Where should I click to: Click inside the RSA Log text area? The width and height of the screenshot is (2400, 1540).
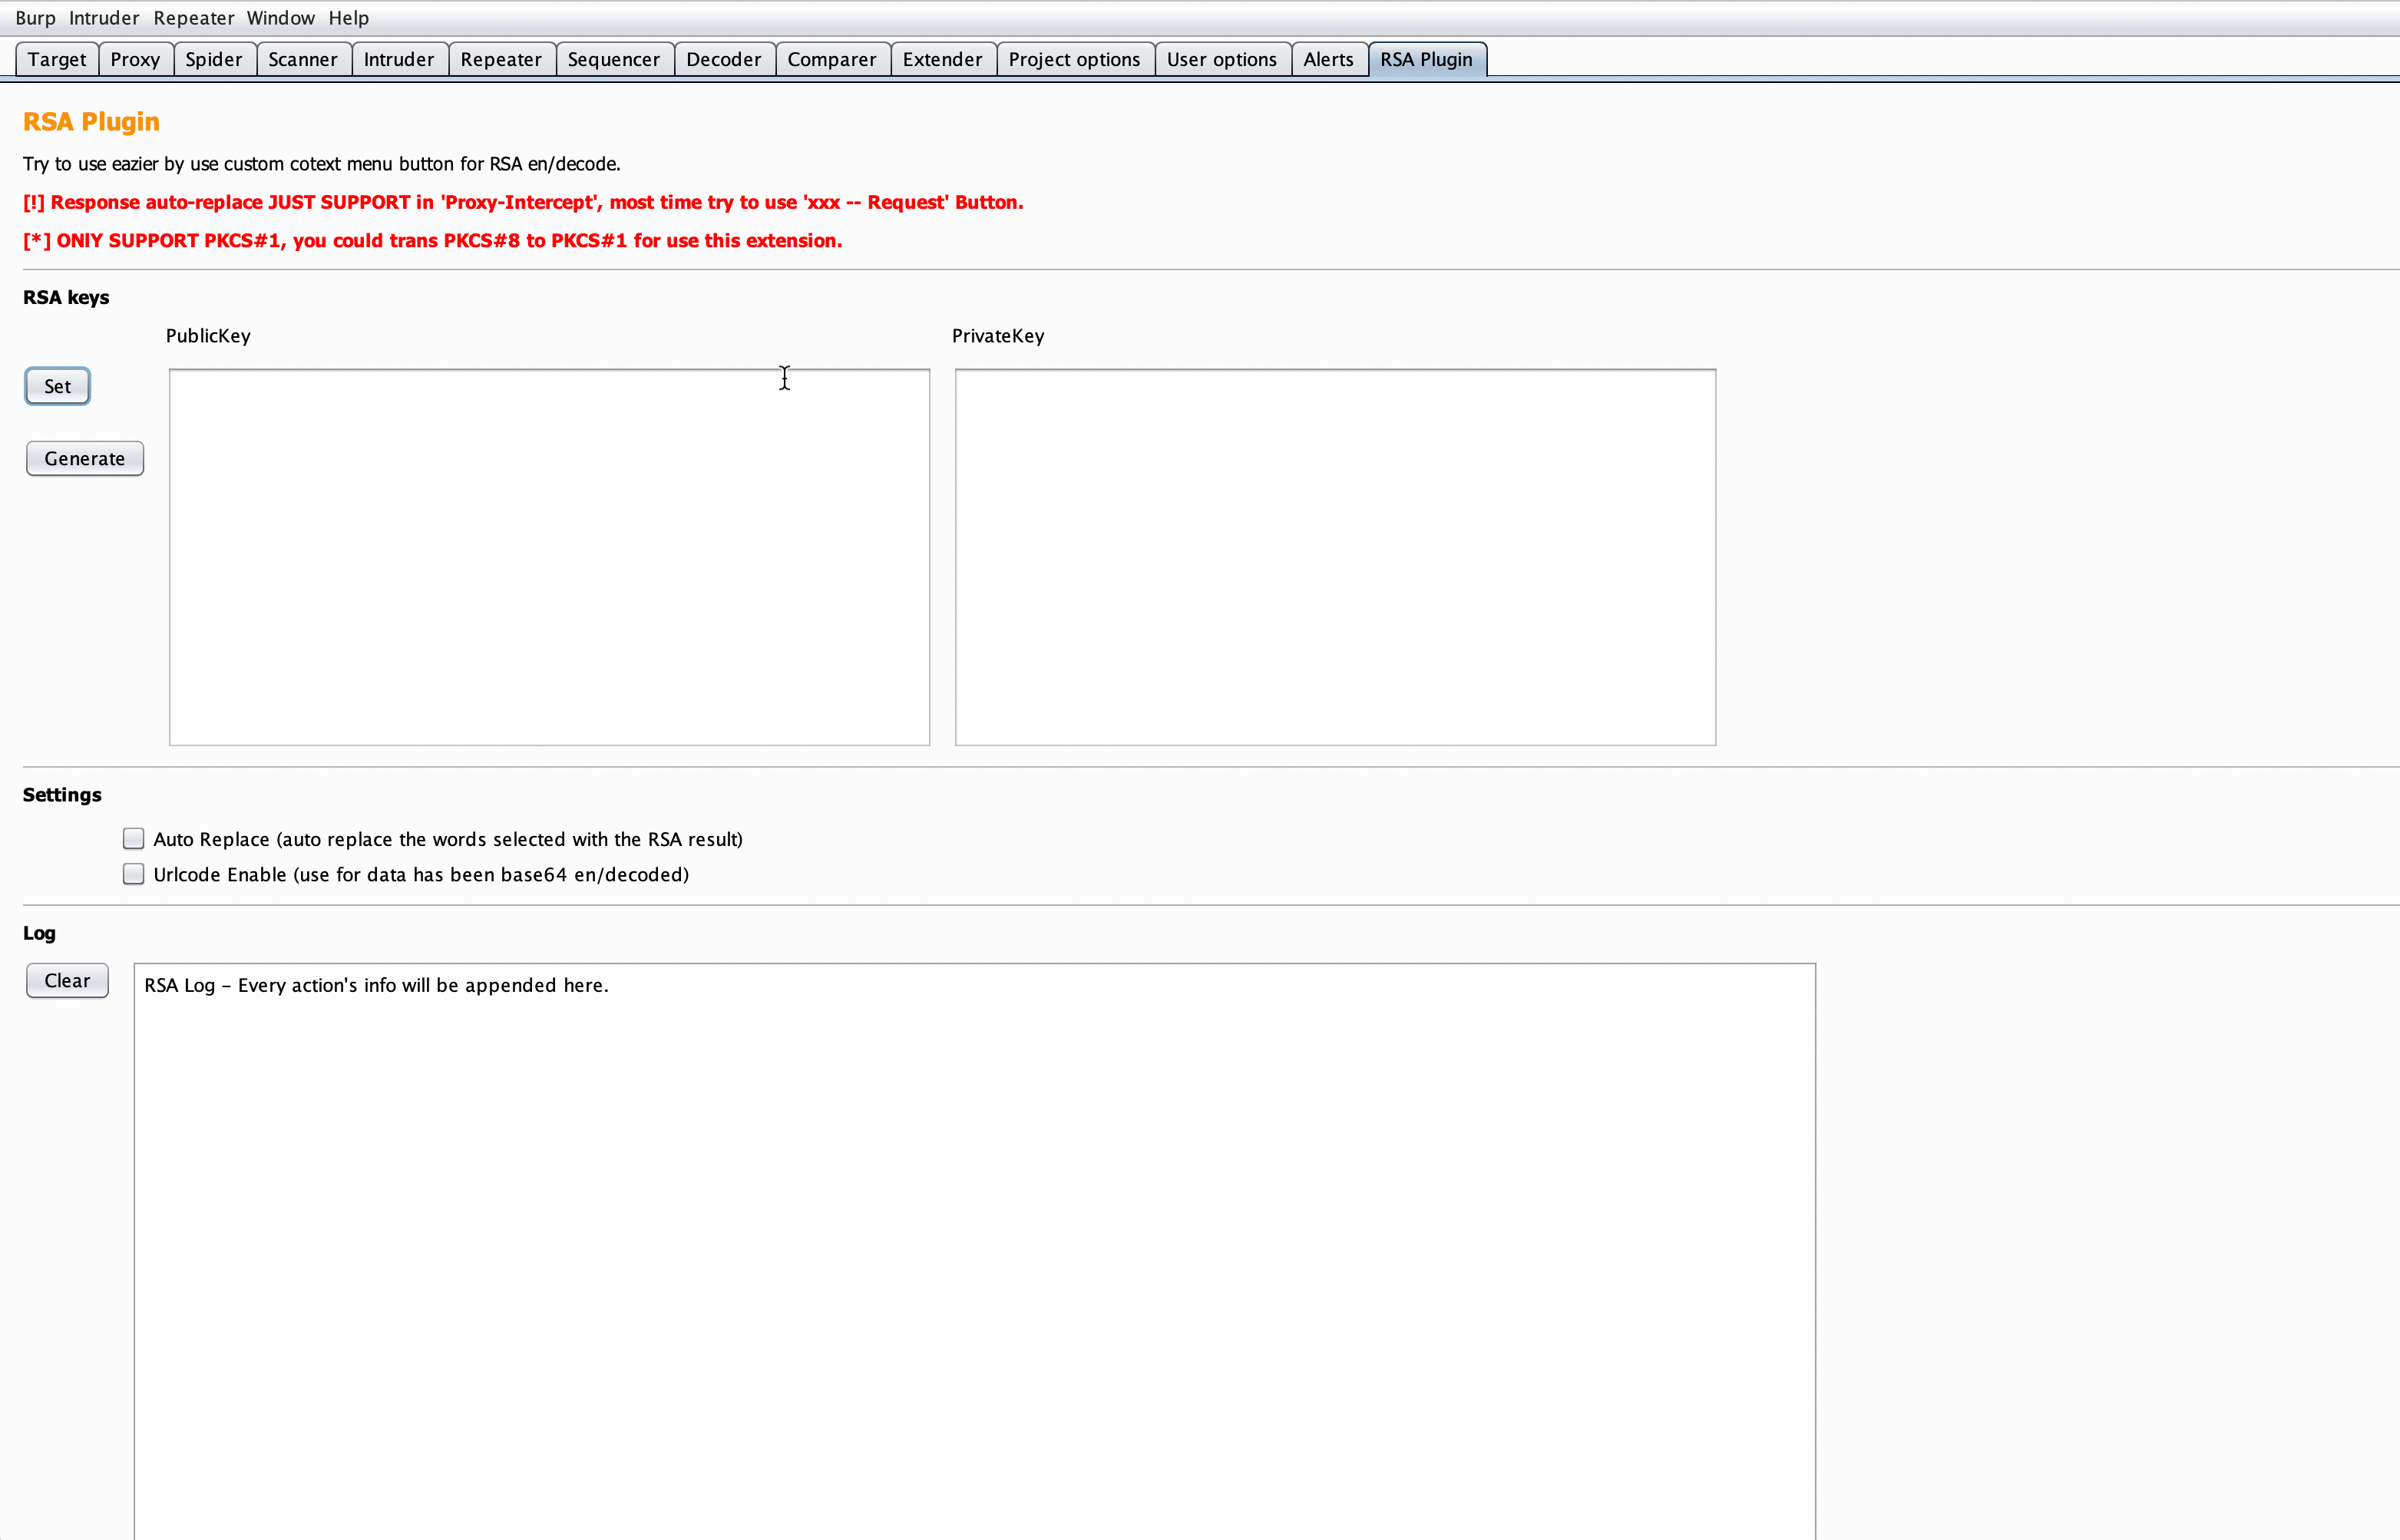[974, 1251]
